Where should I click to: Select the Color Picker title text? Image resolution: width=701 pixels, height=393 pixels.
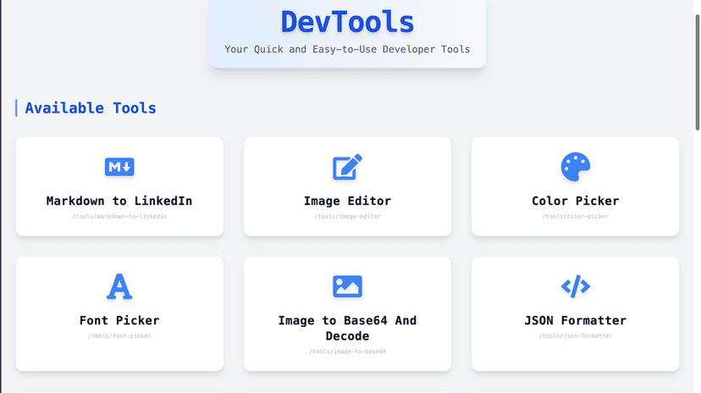575,201
